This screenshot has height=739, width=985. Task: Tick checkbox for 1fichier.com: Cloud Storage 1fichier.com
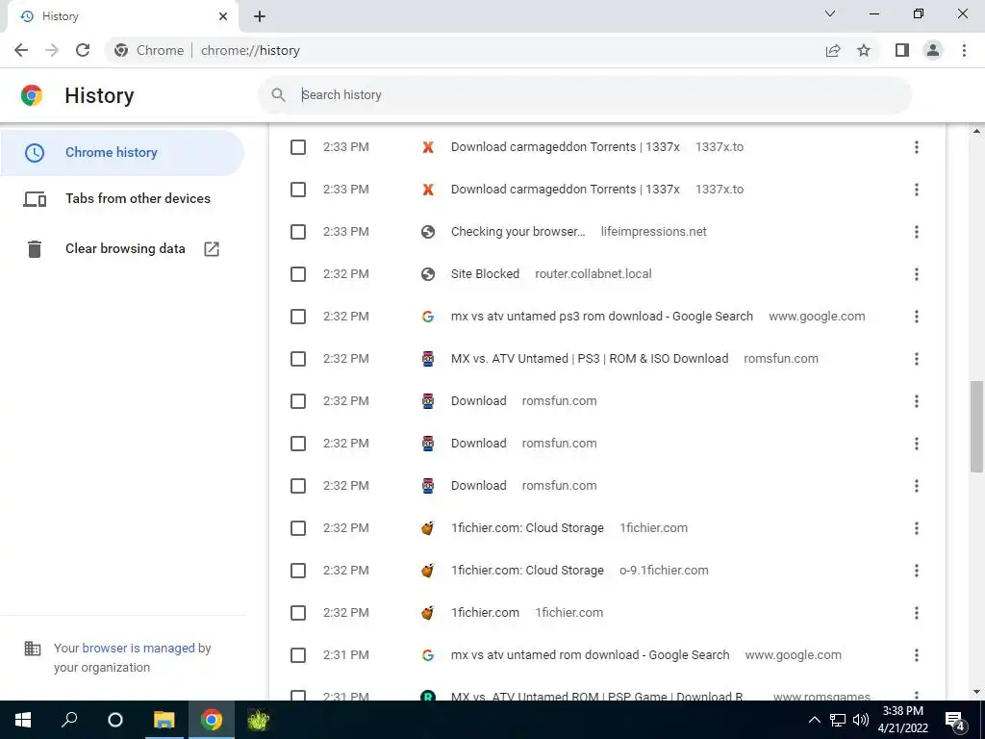click(298, 528)
